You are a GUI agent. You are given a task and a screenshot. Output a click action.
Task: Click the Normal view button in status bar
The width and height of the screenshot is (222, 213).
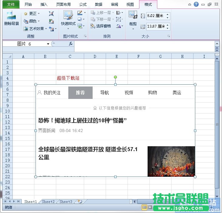coord(145,208)
